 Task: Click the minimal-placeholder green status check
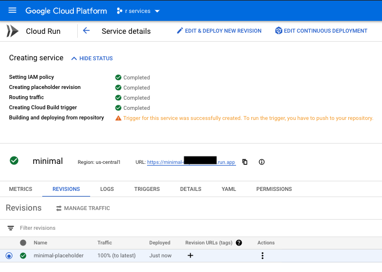[23, 256]
